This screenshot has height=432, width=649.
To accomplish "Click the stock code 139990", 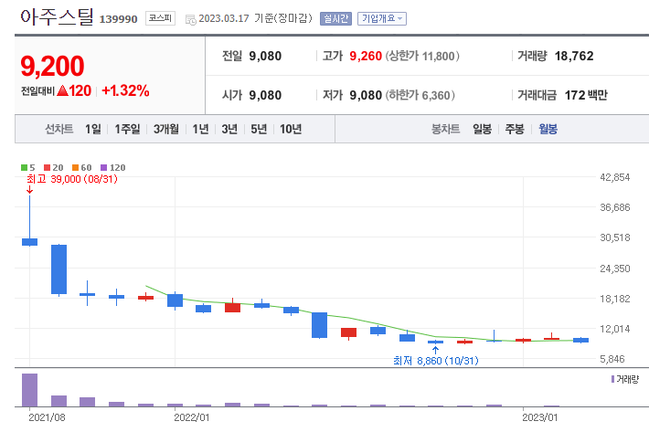I will pyautogui.click(x=119, y=19).
